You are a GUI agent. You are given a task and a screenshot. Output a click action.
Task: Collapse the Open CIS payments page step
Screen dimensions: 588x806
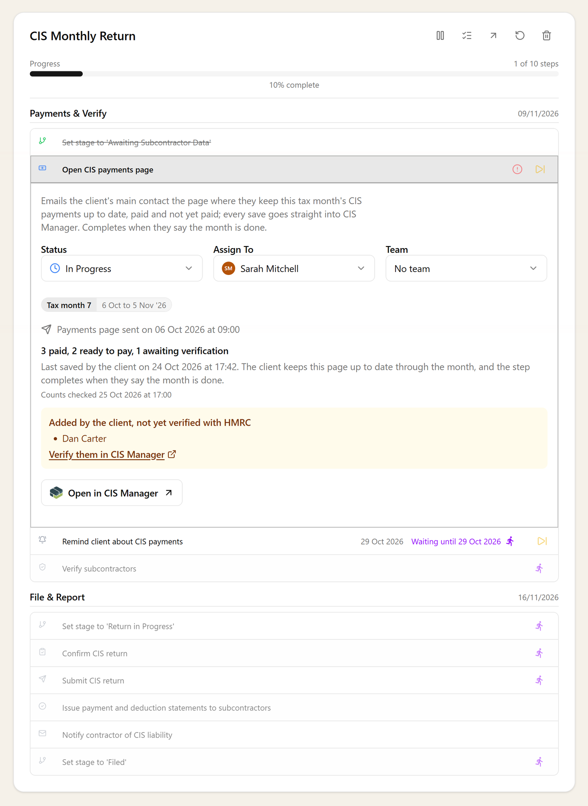click(x=294, y=170)
